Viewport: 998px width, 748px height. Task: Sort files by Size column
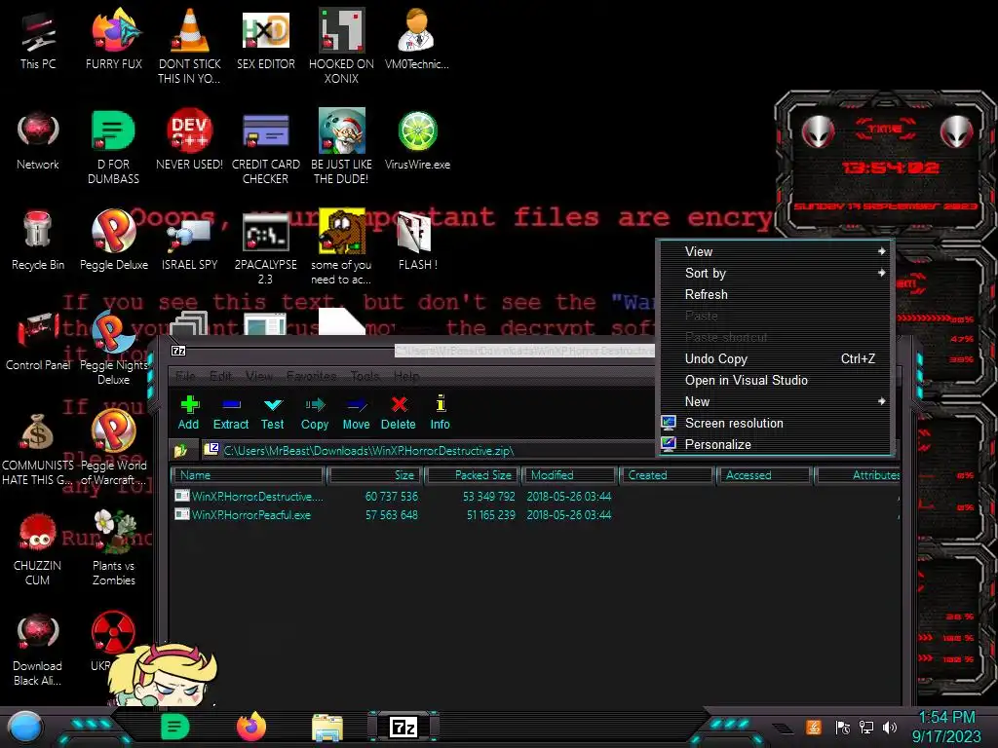pos(375,475)
